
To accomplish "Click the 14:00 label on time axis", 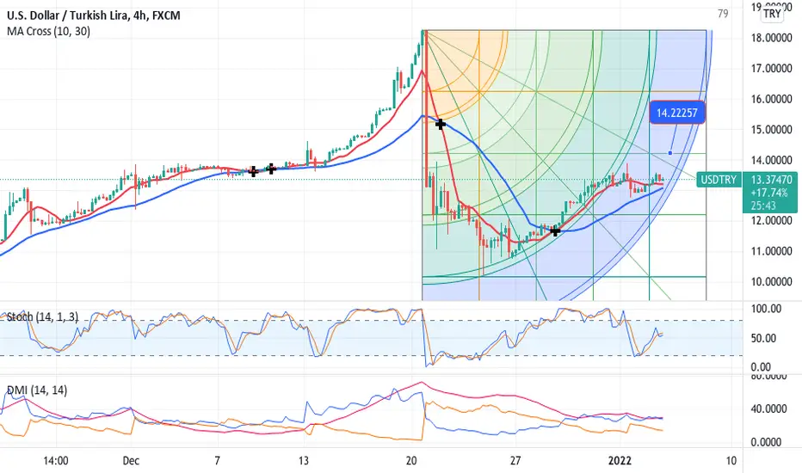I will pos(56,461).
